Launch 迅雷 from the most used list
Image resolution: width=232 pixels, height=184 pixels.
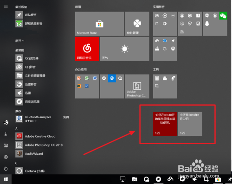point(23,93)
